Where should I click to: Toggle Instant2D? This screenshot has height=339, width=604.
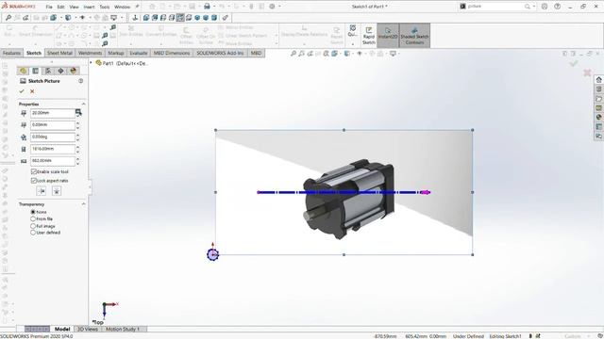click(388, 36)
